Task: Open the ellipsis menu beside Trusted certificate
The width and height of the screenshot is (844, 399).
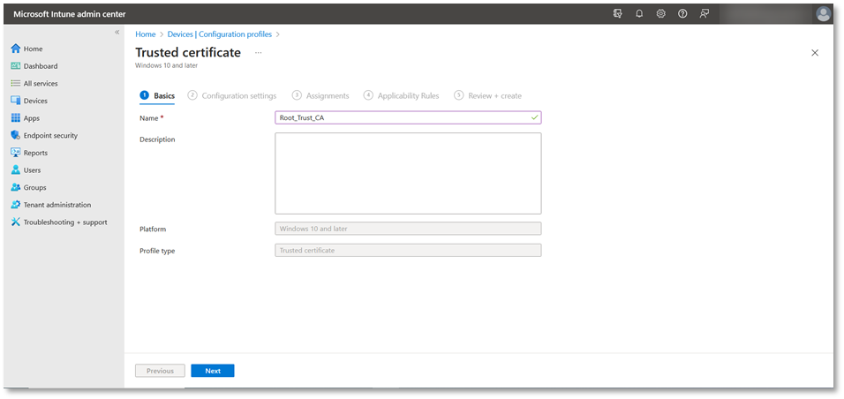Action: point(259,53)
